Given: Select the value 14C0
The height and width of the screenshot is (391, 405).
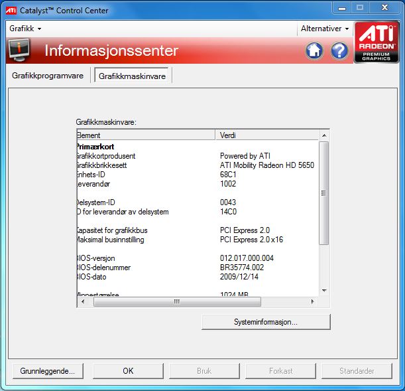Looking at the screenshot, I should [x=228, y=212].
